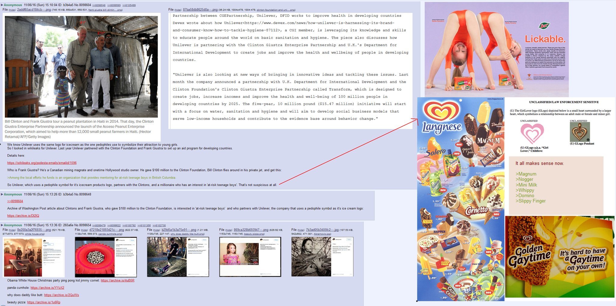
Task: Collapse post No.8098654 using its triangle
Action: [2, 225]
